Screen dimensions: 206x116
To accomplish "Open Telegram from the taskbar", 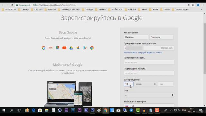I will click(x=131, y=110).
